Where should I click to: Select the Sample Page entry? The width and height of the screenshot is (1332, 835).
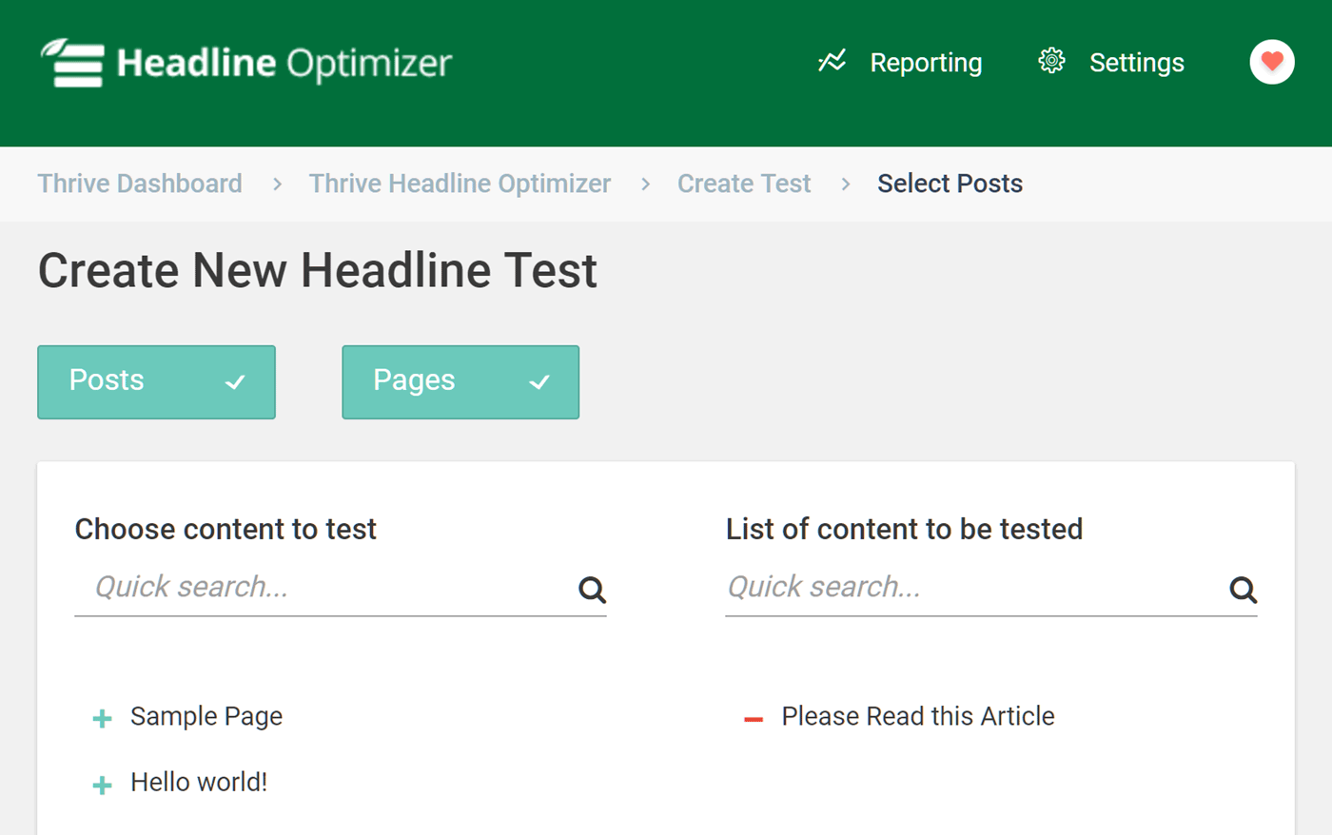pyautogui.click(x=206, y=716)
